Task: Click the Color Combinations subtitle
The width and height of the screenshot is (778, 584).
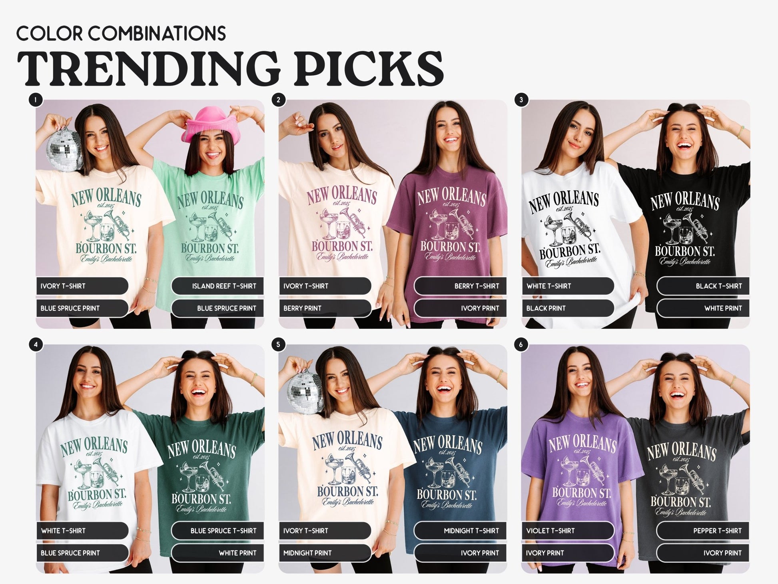Action: (x=121, y=33)
